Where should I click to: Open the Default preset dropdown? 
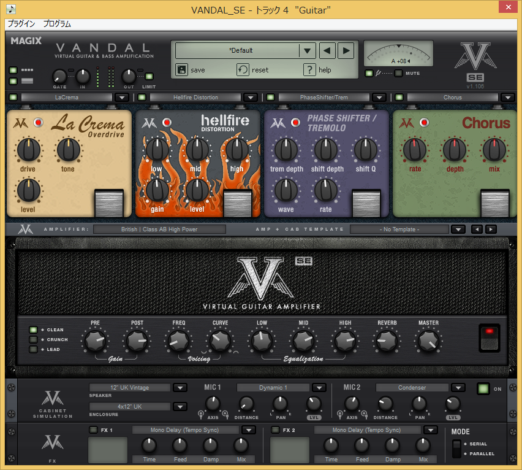(307, 51)
